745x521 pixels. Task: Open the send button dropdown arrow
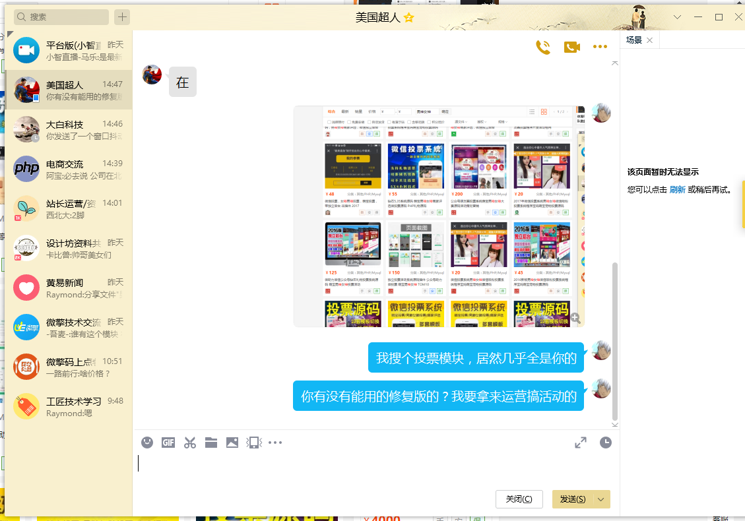pyautogui.click(x=601, y=499)
